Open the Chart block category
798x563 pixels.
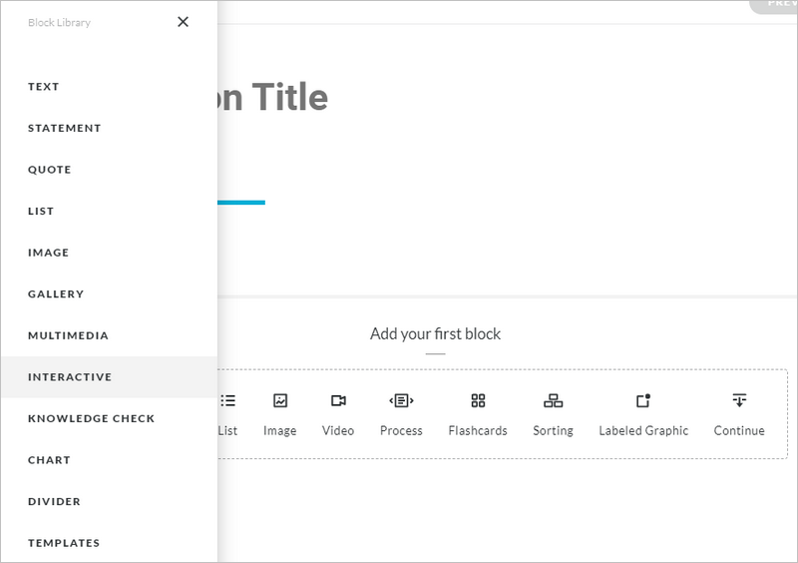49,460
